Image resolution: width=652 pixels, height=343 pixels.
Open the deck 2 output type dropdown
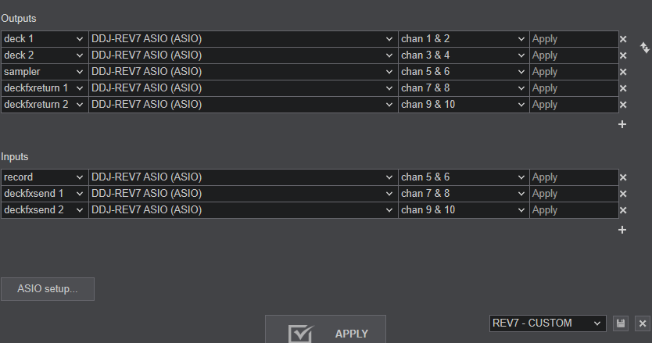point(45,55)
